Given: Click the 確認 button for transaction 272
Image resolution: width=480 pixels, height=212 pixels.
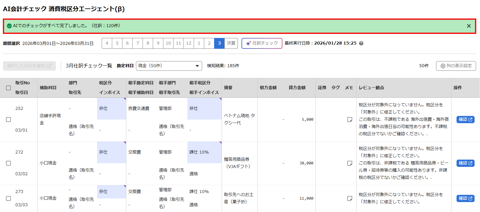Looking at the screenshot, I should (x=465, y=163).
